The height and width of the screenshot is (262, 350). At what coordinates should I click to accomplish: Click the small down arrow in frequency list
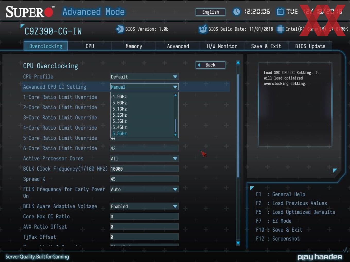click(x=176, y=135)
